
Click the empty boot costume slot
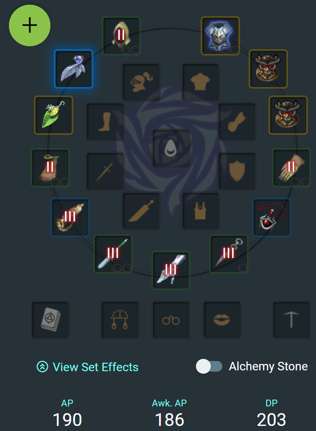click(x=105, y=121)
